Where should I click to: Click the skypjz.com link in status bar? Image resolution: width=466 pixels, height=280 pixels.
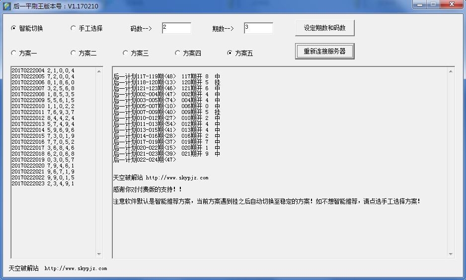76,269
